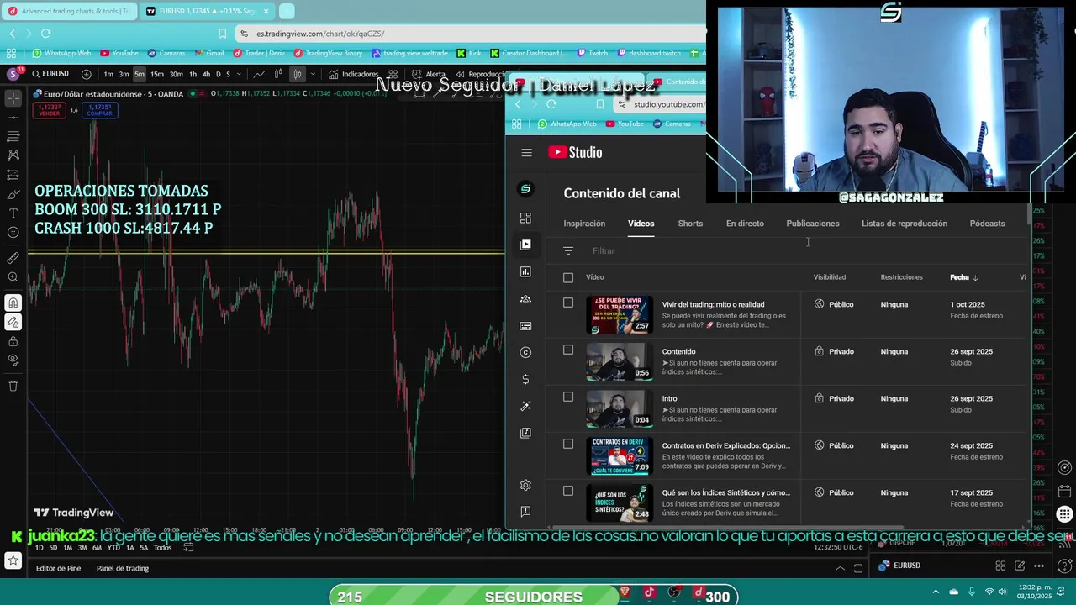This screenshot has height=605, width=1076.
Task: Switch to the En directo tab
Action: [745, 224]
